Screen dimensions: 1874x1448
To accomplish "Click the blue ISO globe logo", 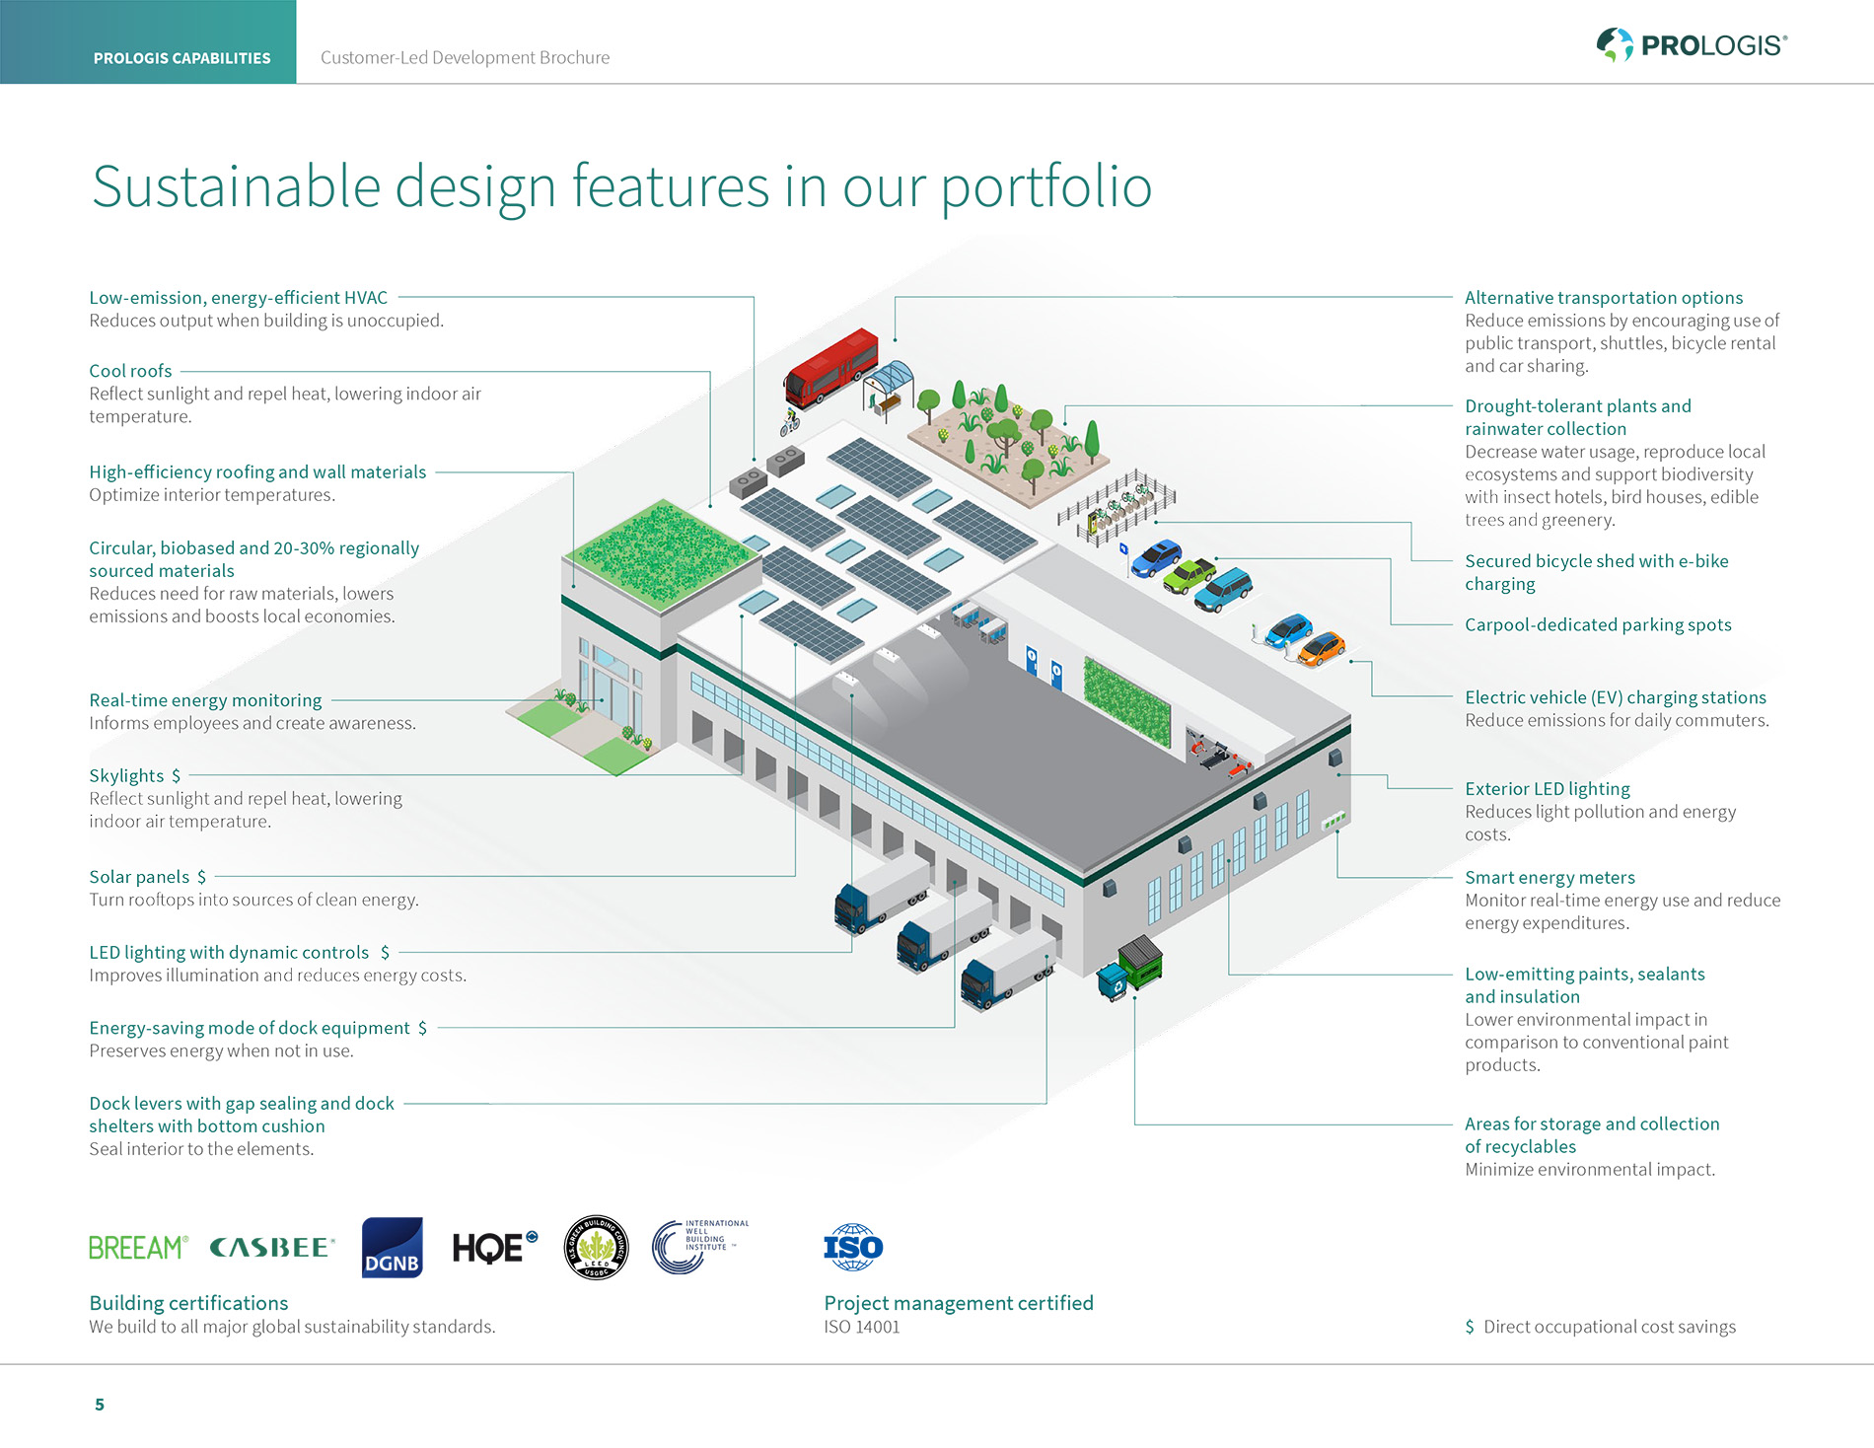I will click(x=853, y=1248).
